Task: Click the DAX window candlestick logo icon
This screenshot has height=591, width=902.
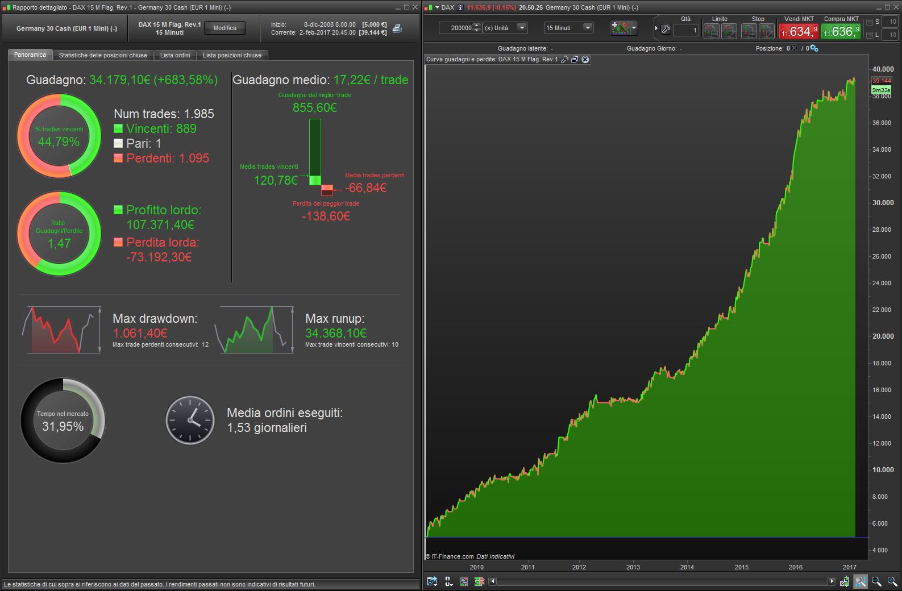Action: tap(430, 7)
